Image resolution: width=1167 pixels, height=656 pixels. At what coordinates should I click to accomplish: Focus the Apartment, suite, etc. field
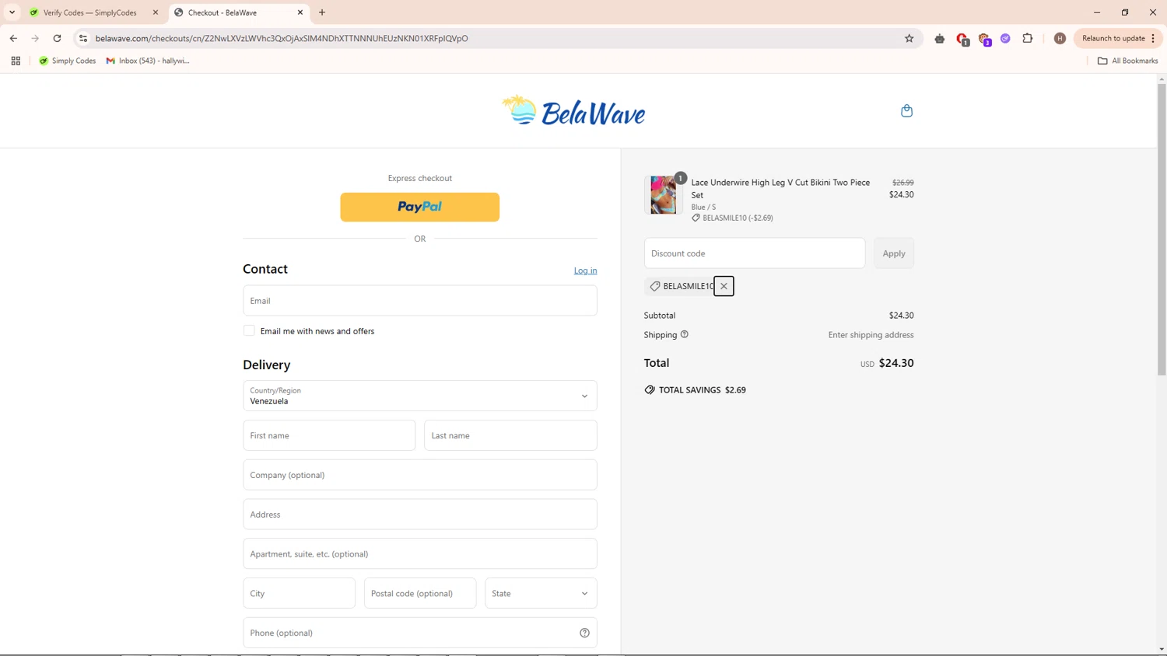pyautogui.click(x=420, y=554)
